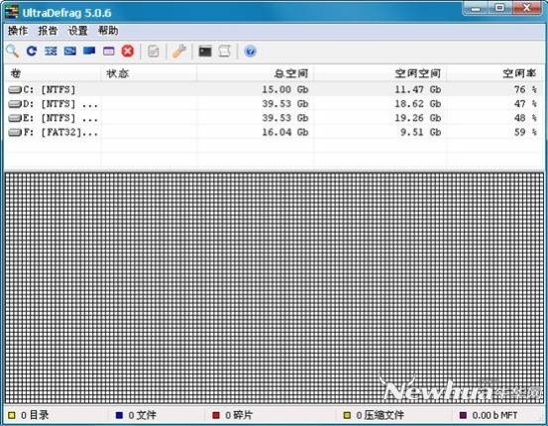Click the drive icon beside D:
The image size is (548, 426).
tap(15, 104)
